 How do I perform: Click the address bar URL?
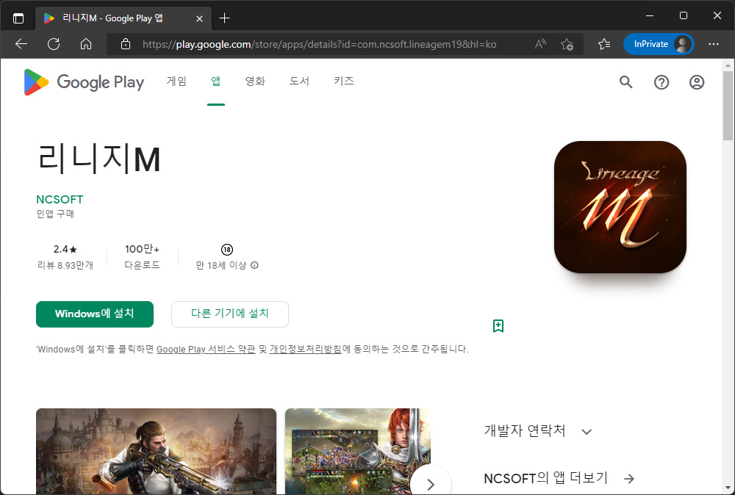319,44
